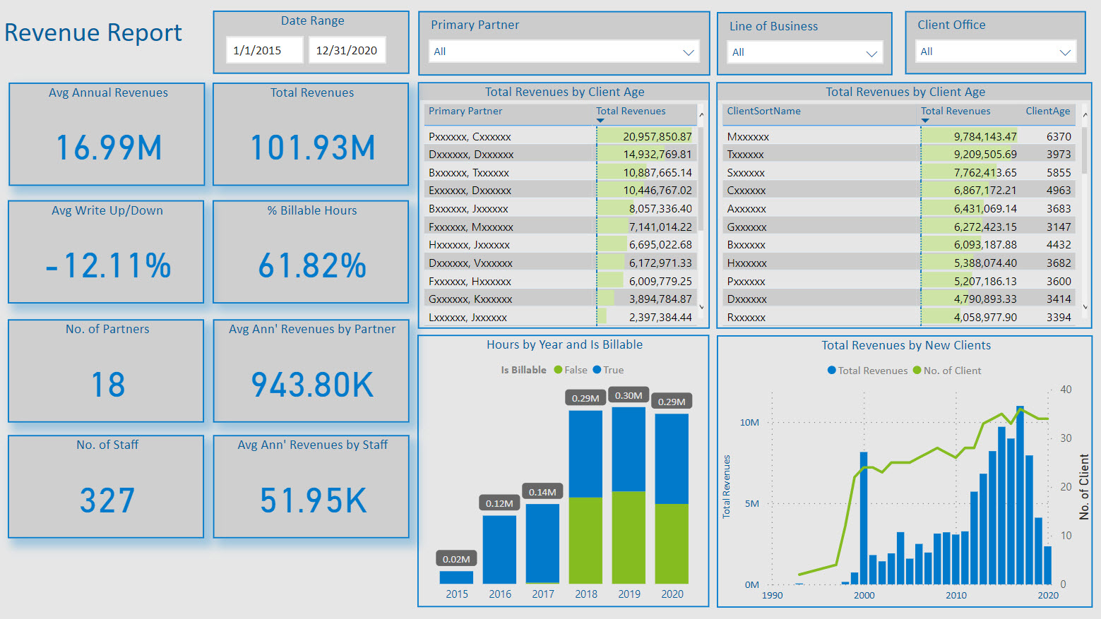The height and width of the screenshot is (619, 1101).
Task: Click green segment of 2018 hours bar
Action: point(585,540)
